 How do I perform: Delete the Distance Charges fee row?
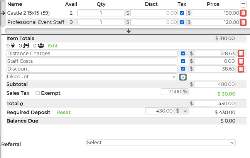click(241, 54)
